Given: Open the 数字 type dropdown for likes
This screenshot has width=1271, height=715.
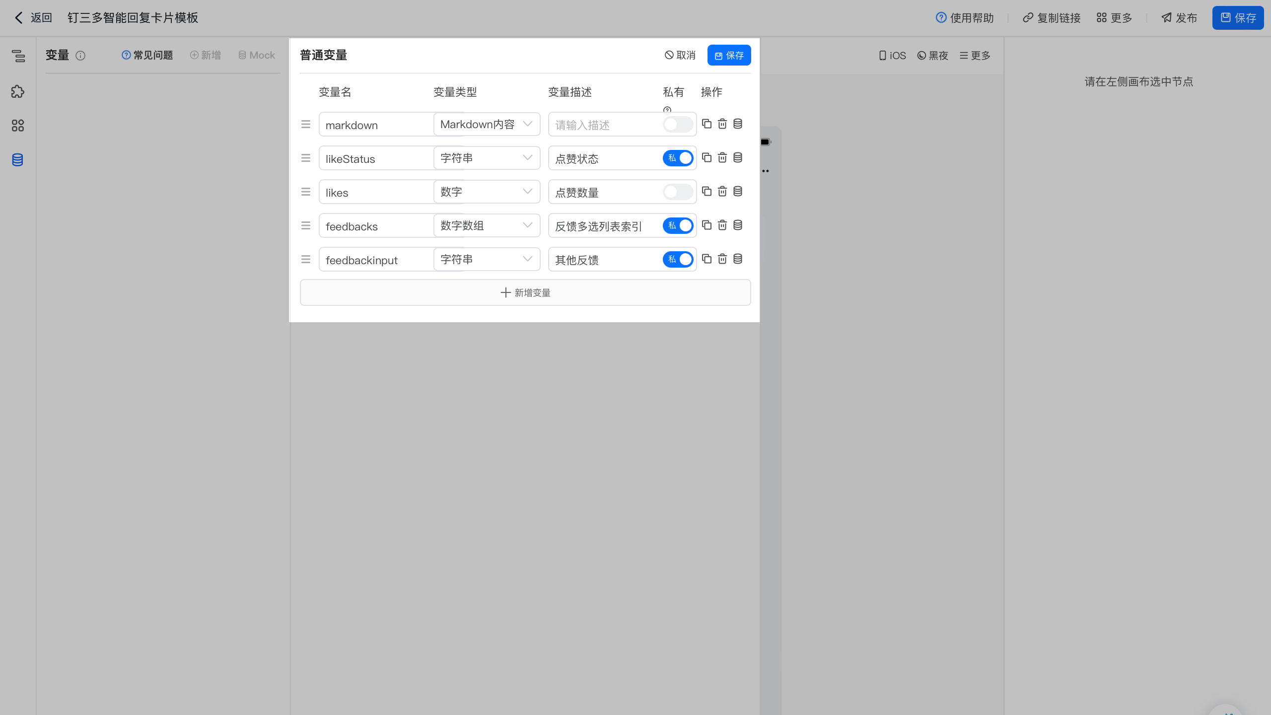Looking at the screenshot, I should (x=487, y=192).
